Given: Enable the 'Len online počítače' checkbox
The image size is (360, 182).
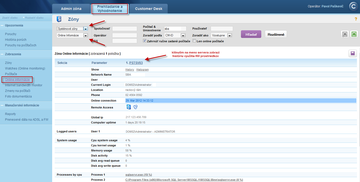Looking at the screenshot, I should click(x=194, y=41).
